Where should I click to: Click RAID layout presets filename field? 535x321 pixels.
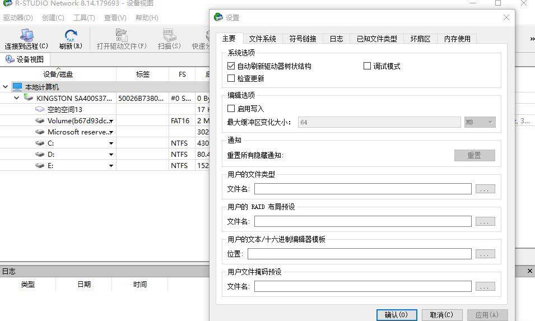[363, 221]
